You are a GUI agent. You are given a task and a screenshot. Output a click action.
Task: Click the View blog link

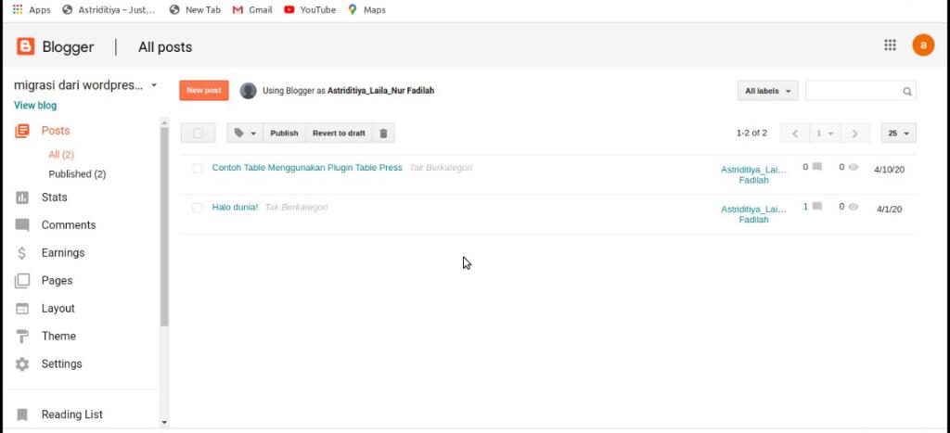coord(35,106)
